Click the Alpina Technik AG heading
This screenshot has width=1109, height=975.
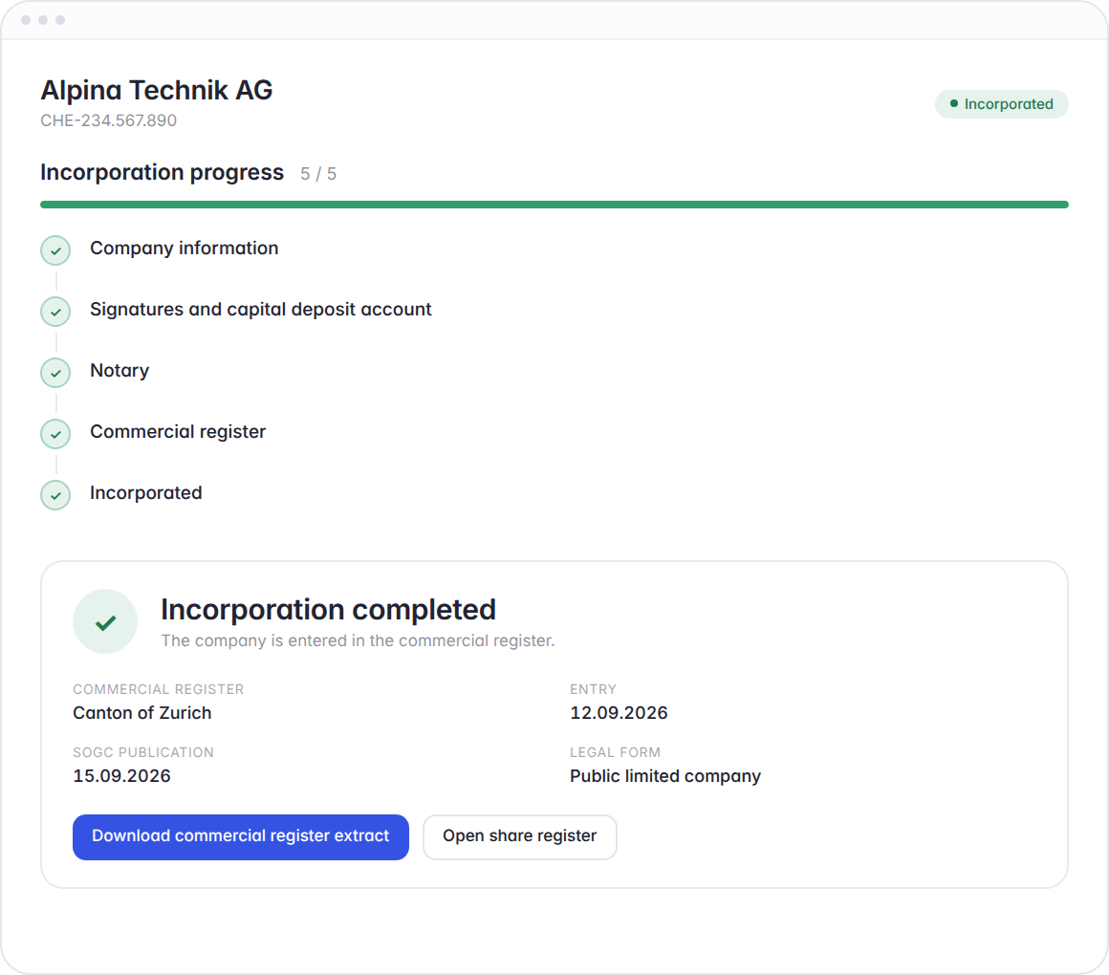(156, 91)
